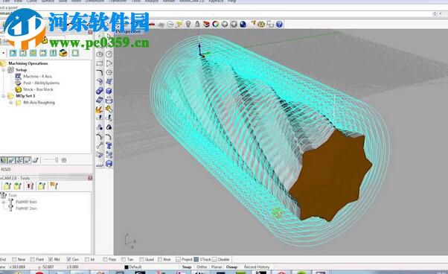Open the Help menu
The height and width of the screenshot is (274, 448).
click(x=232, y=1)
